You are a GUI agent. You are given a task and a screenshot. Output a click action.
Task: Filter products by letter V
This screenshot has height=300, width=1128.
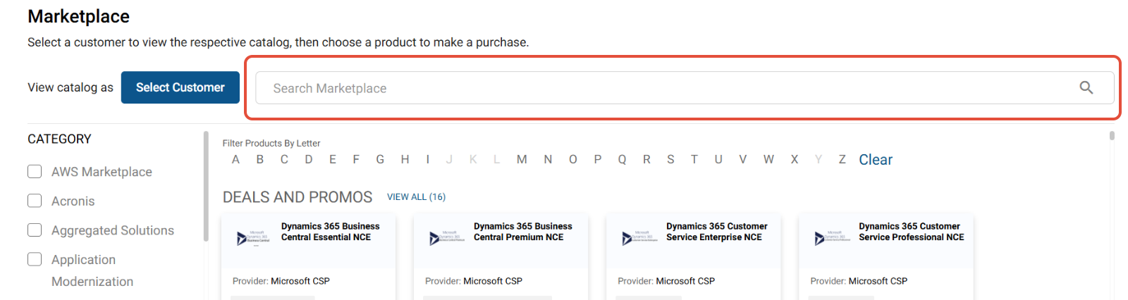pos(742,160)
